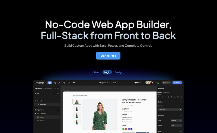Collapse the Position section chevron

click(181, 116)
